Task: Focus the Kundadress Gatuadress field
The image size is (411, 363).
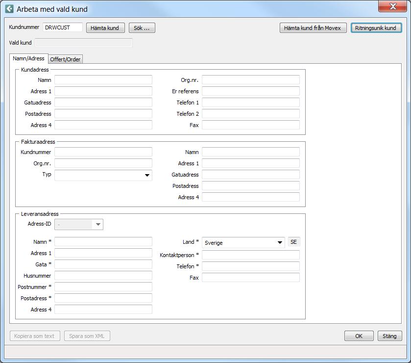Action: (103, 103)
